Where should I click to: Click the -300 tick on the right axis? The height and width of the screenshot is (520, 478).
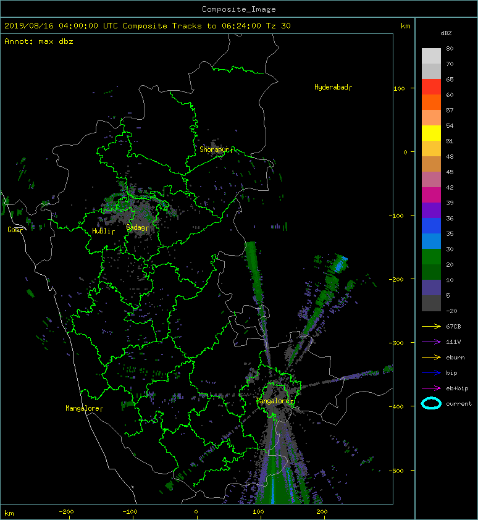pos(396,343)
